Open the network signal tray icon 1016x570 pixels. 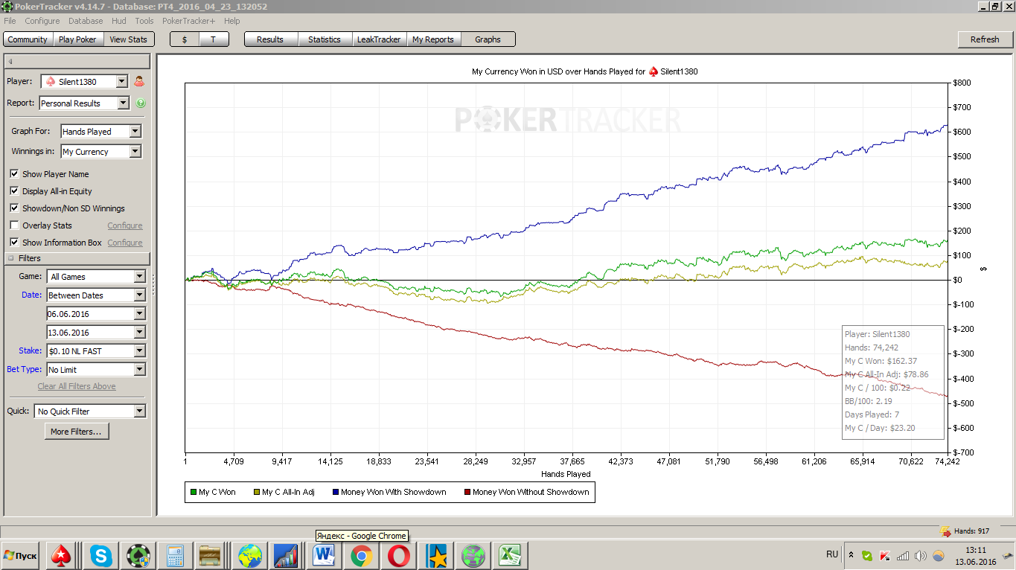(x=903, y=555)
